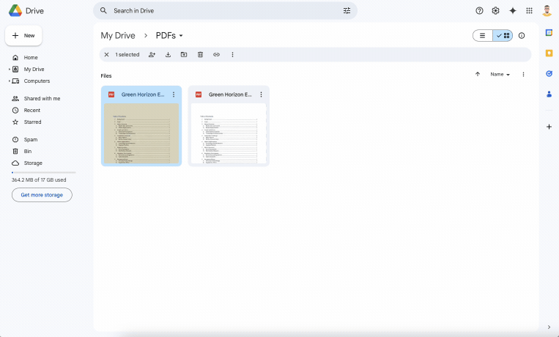
Task: Show the side panel chevron
Action: coord(549,327)
